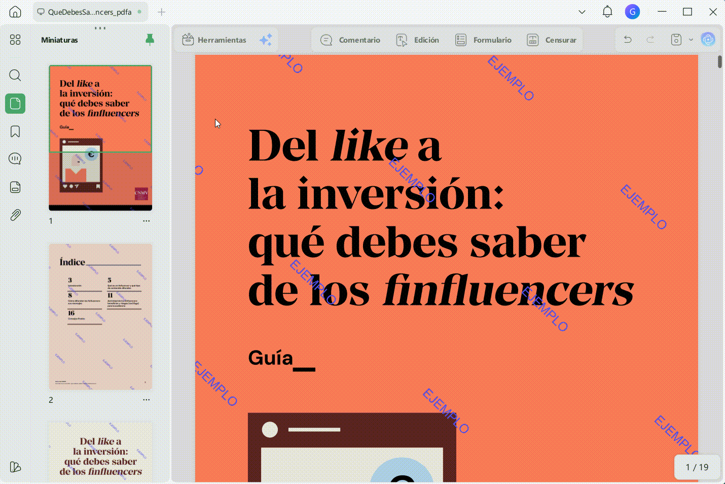Open page 2 thumbnail options menu

[x=147, y=399]
